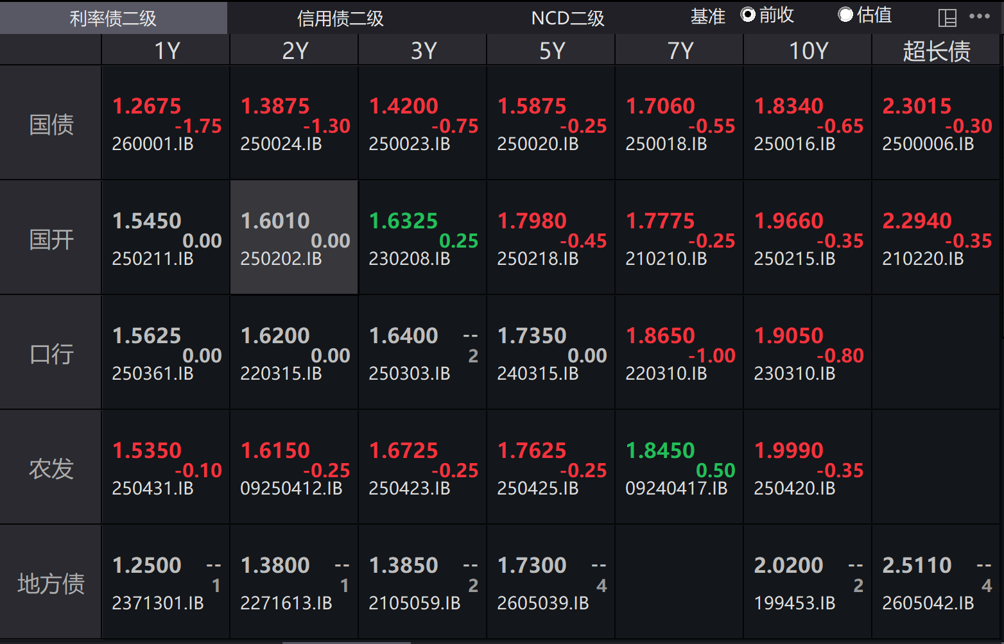
Task: Select the 前收 benchmark radio button
Action: click(748, 15)
